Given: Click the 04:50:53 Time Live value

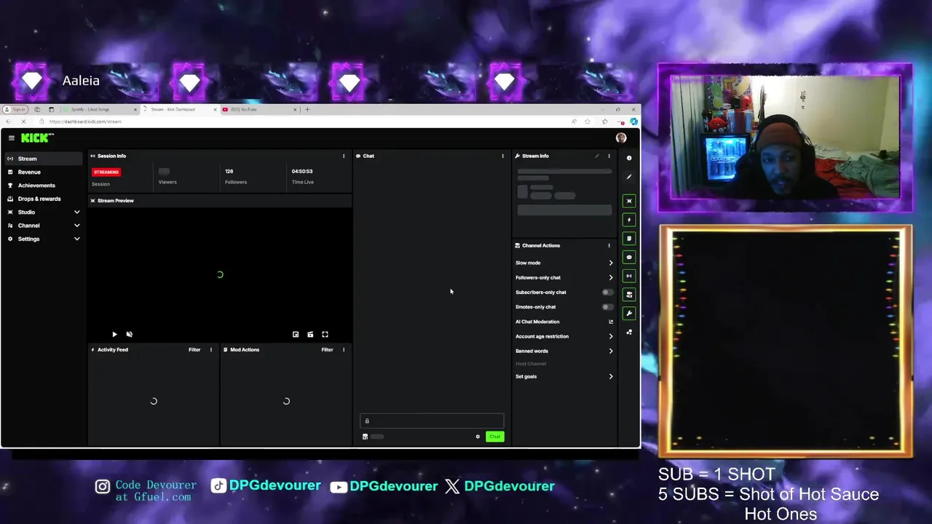Looking at the screenshot, I should tap(302, 171).
